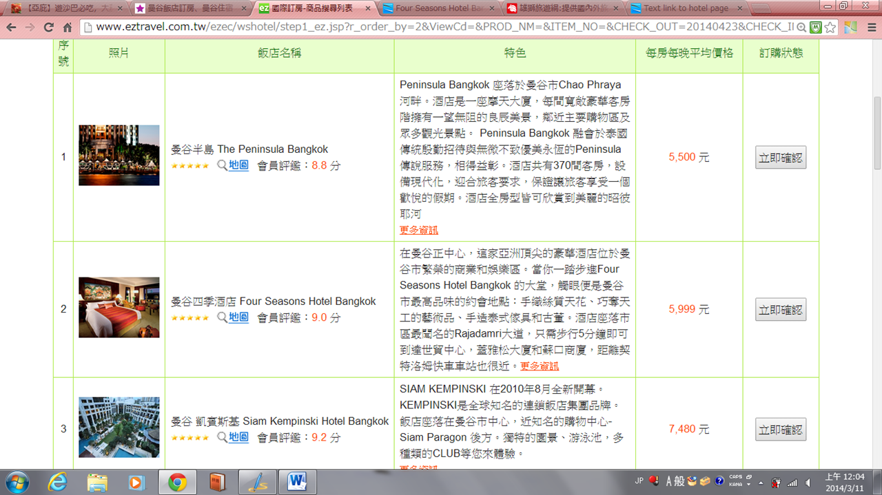Screen dimensions: 882x495
Task: Open Four Seasons Hotel room photo thumbnail
Action: pos(119,307)
